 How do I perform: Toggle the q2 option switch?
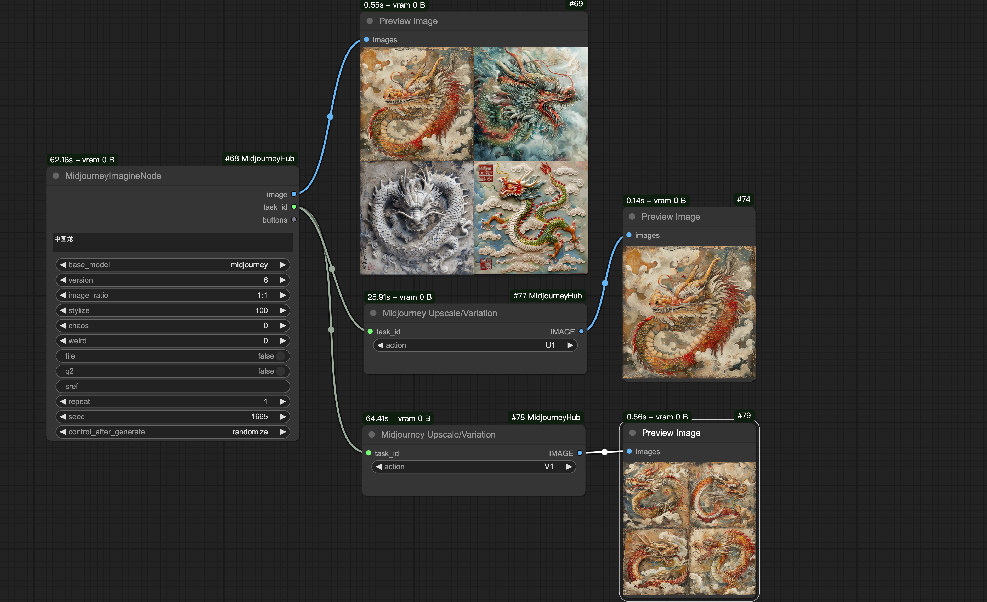coord(280,371)
